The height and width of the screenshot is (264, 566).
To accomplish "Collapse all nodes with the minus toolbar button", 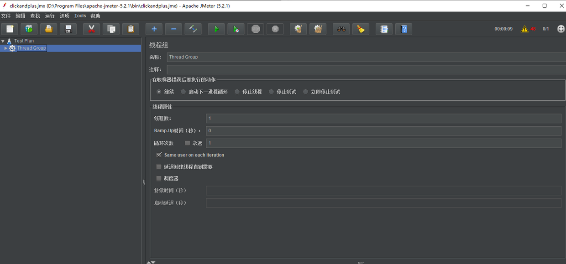I will pos(173,29).
